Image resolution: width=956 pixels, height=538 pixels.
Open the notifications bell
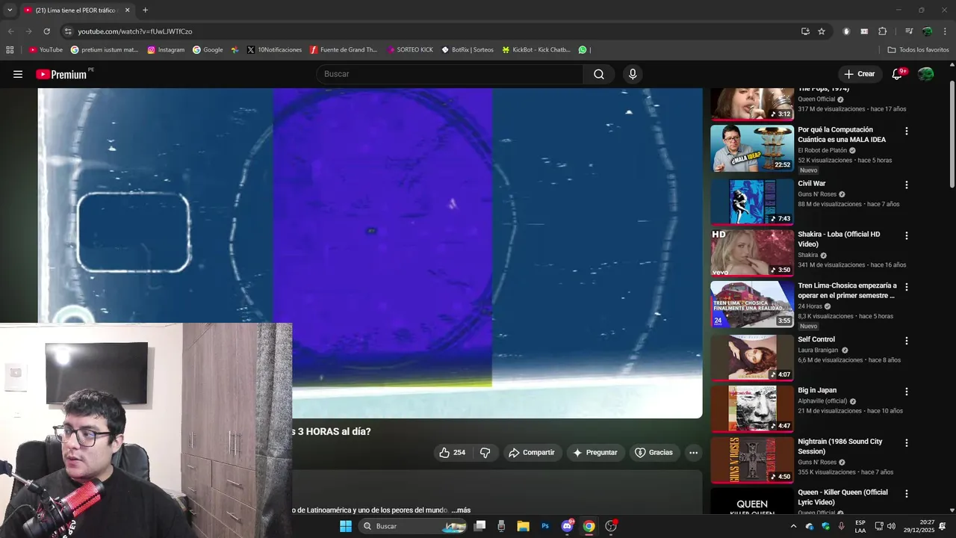pyautogui.click(x=898, y=74)
